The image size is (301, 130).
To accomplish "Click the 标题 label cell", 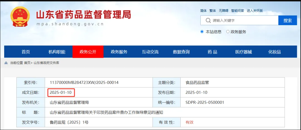I will click(x=31, y=112).
